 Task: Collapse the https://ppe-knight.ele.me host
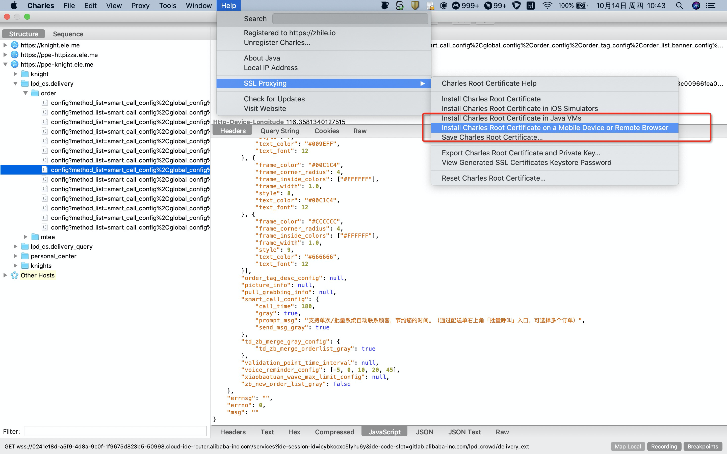(x=5, y=64)
